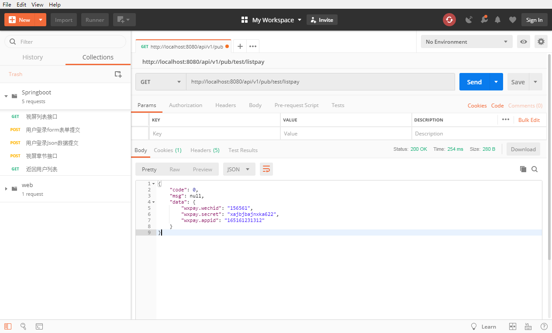
Task: Open the No Environment selector
Action: click(x=467, y=42)
